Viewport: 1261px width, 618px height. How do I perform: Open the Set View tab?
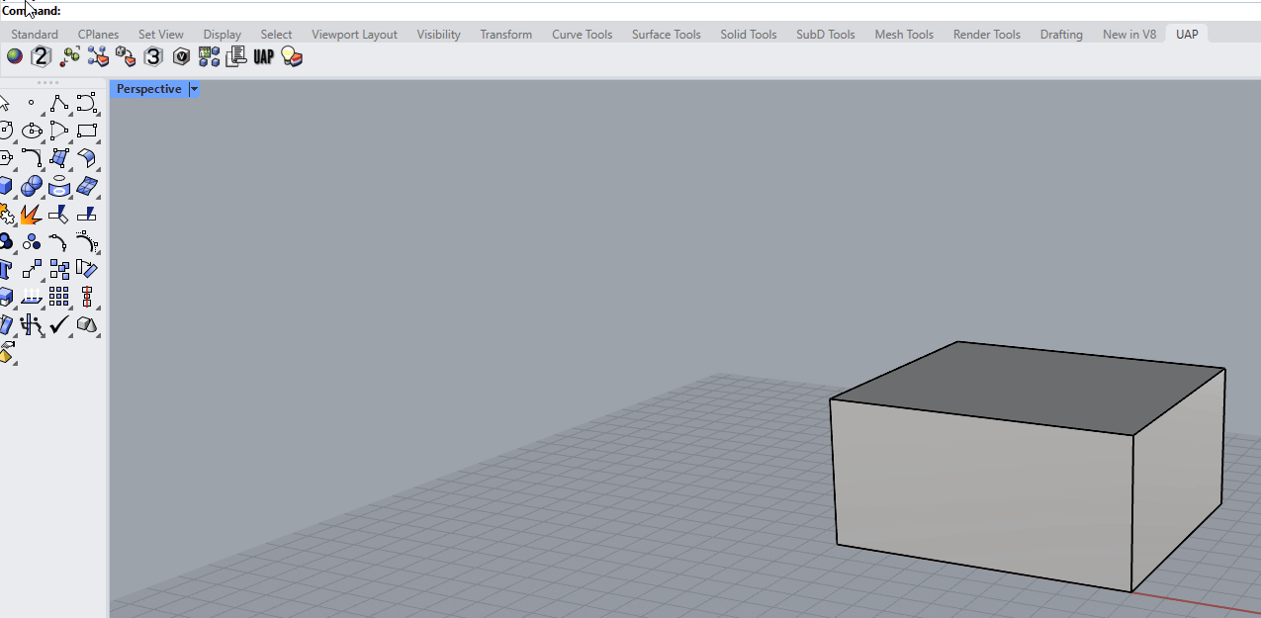tap(161, 34)
